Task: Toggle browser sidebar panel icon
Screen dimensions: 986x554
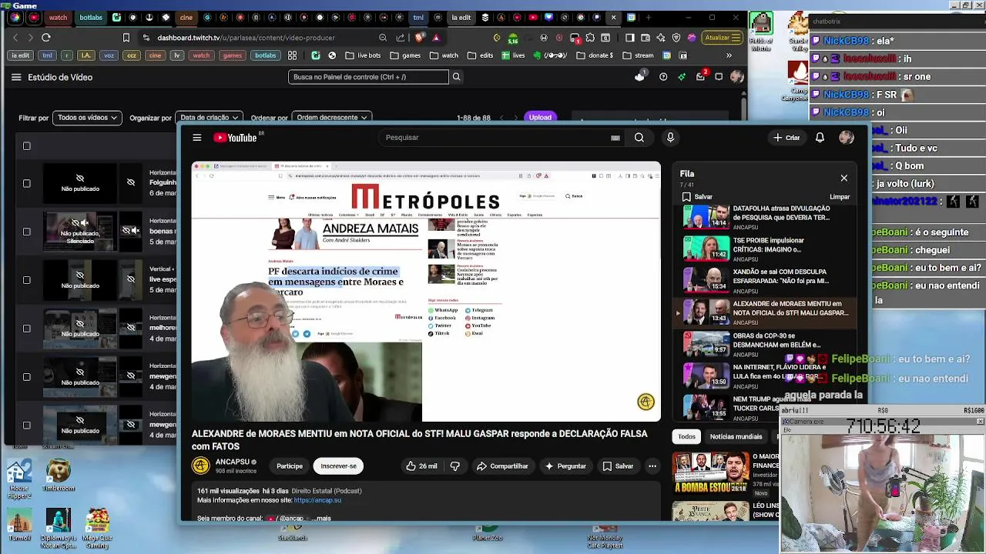Action: (629, 37)
